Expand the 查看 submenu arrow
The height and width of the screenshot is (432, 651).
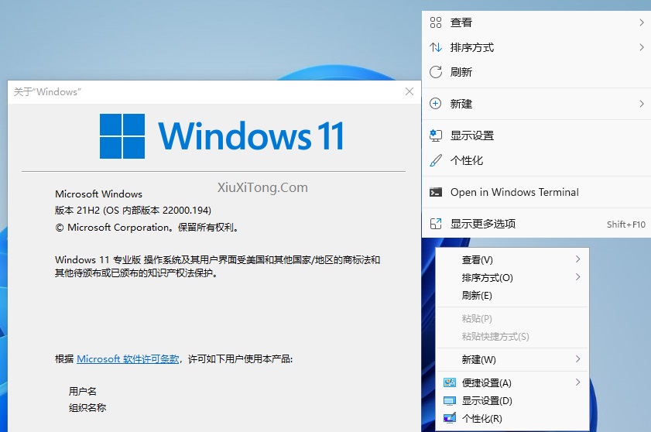(x=642, y=22)
